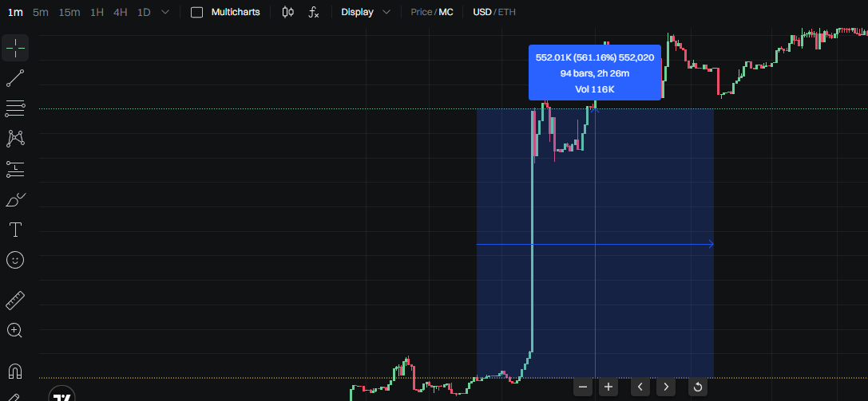Activate the ruler measure tool
The width and height of the screenshot is (868, 401).
pyautogui.click(x=15, y=301)
